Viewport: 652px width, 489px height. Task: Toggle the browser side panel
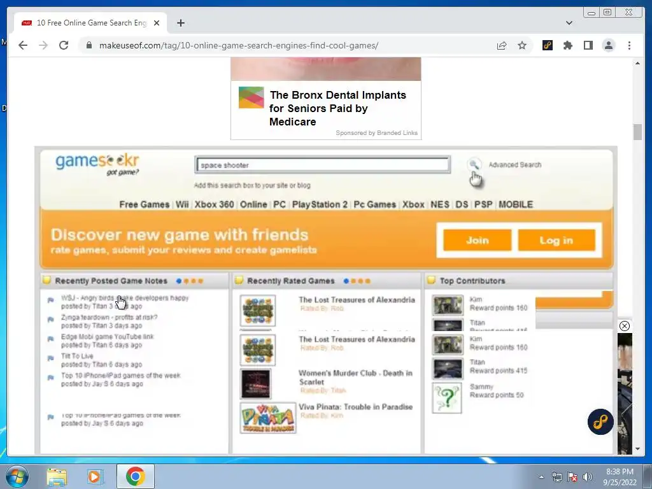[588, 45]
